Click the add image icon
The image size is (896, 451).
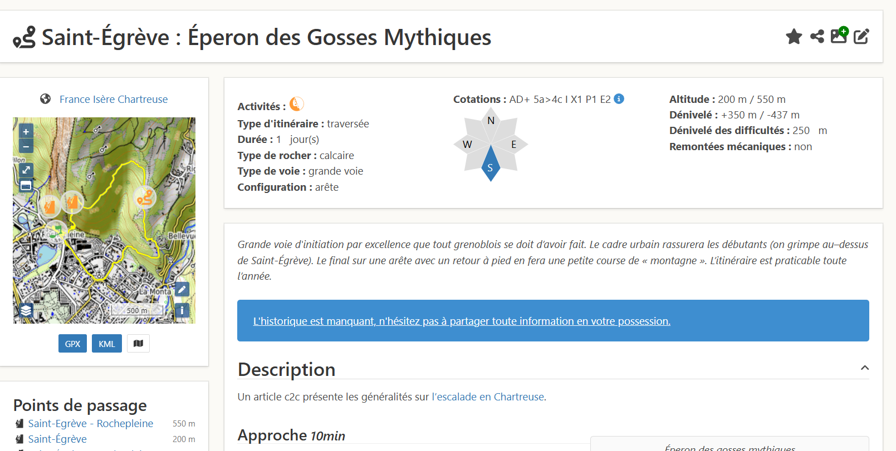(x=839, y=35)
